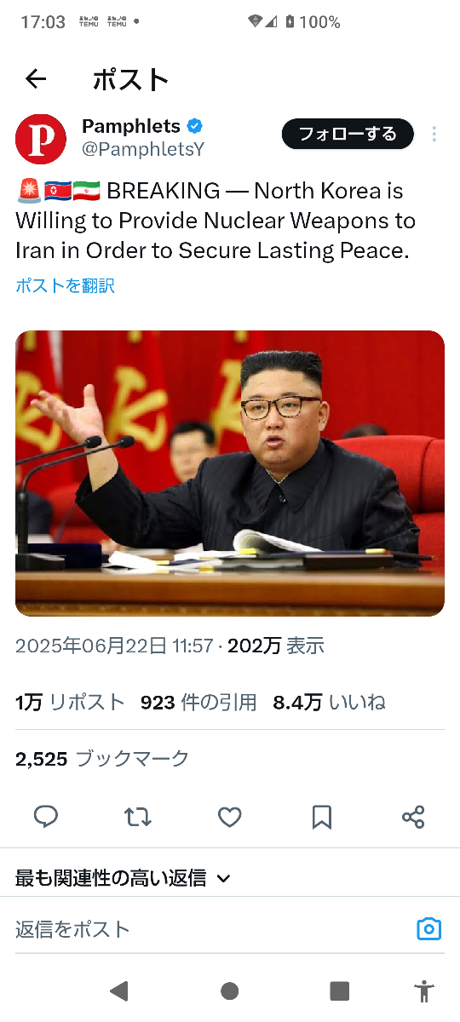Image resolution: width=460 pixels, height=1022 pixels.
Task: Tap Android home circle button
Action: [x=229, y=990]
